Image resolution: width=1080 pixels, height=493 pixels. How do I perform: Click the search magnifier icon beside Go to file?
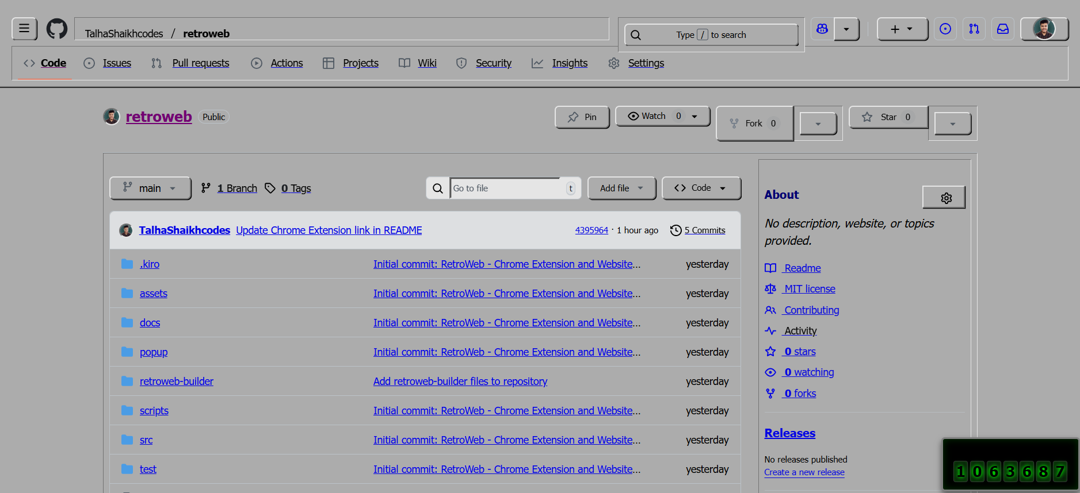pos(438,188)
